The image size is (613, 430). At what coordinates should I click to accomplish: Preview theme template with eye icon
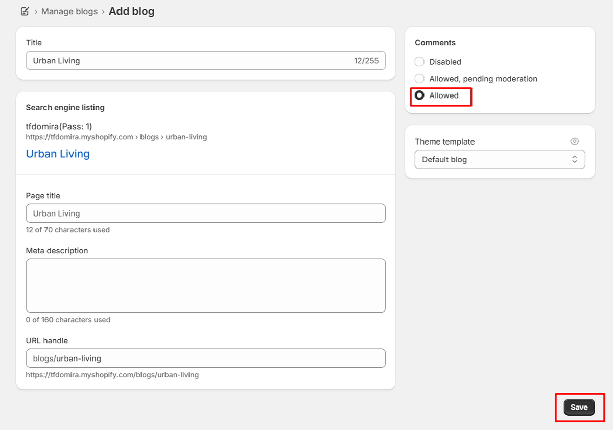[x=575, y=141]
